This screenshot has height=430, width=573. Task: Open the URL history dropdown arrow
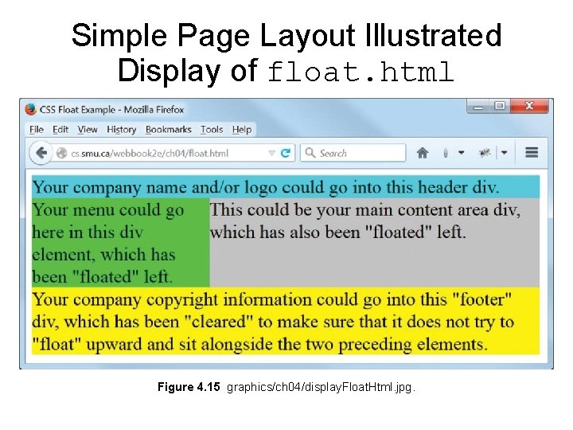click(271, 152)
